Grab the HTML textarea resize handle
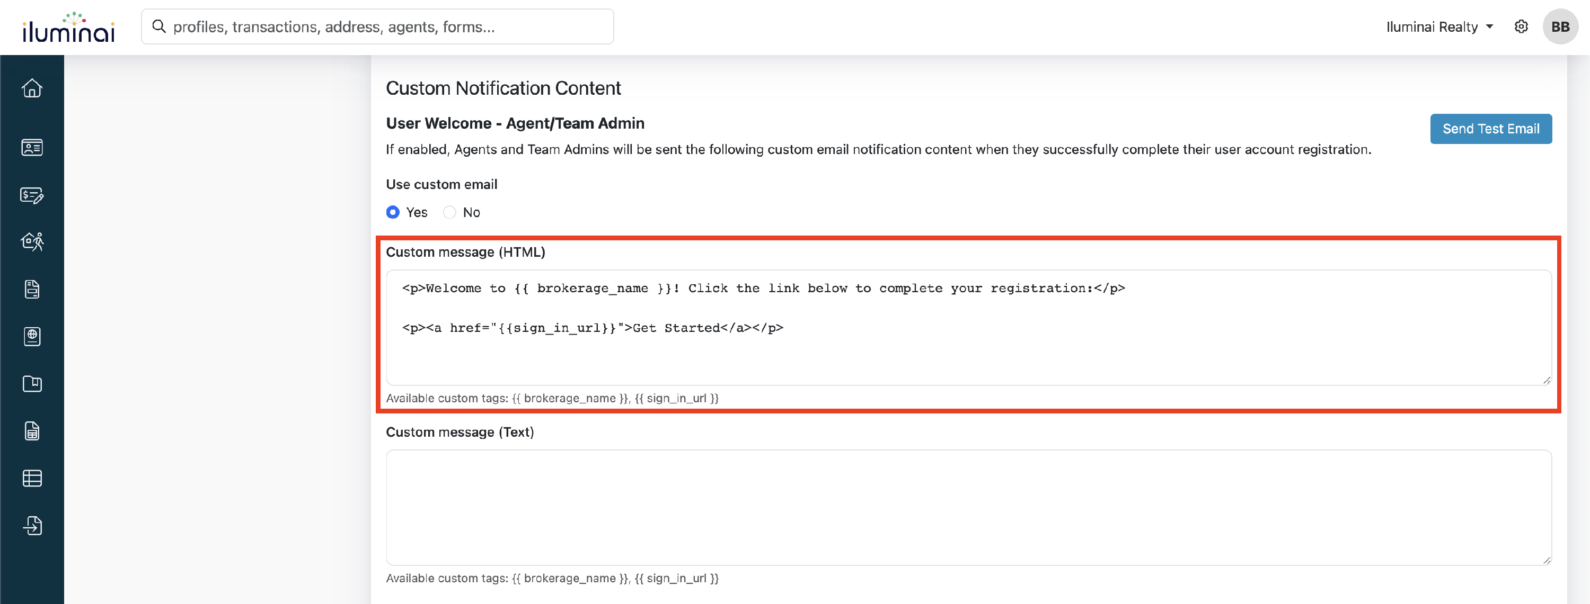 [x=1546, y=380]
